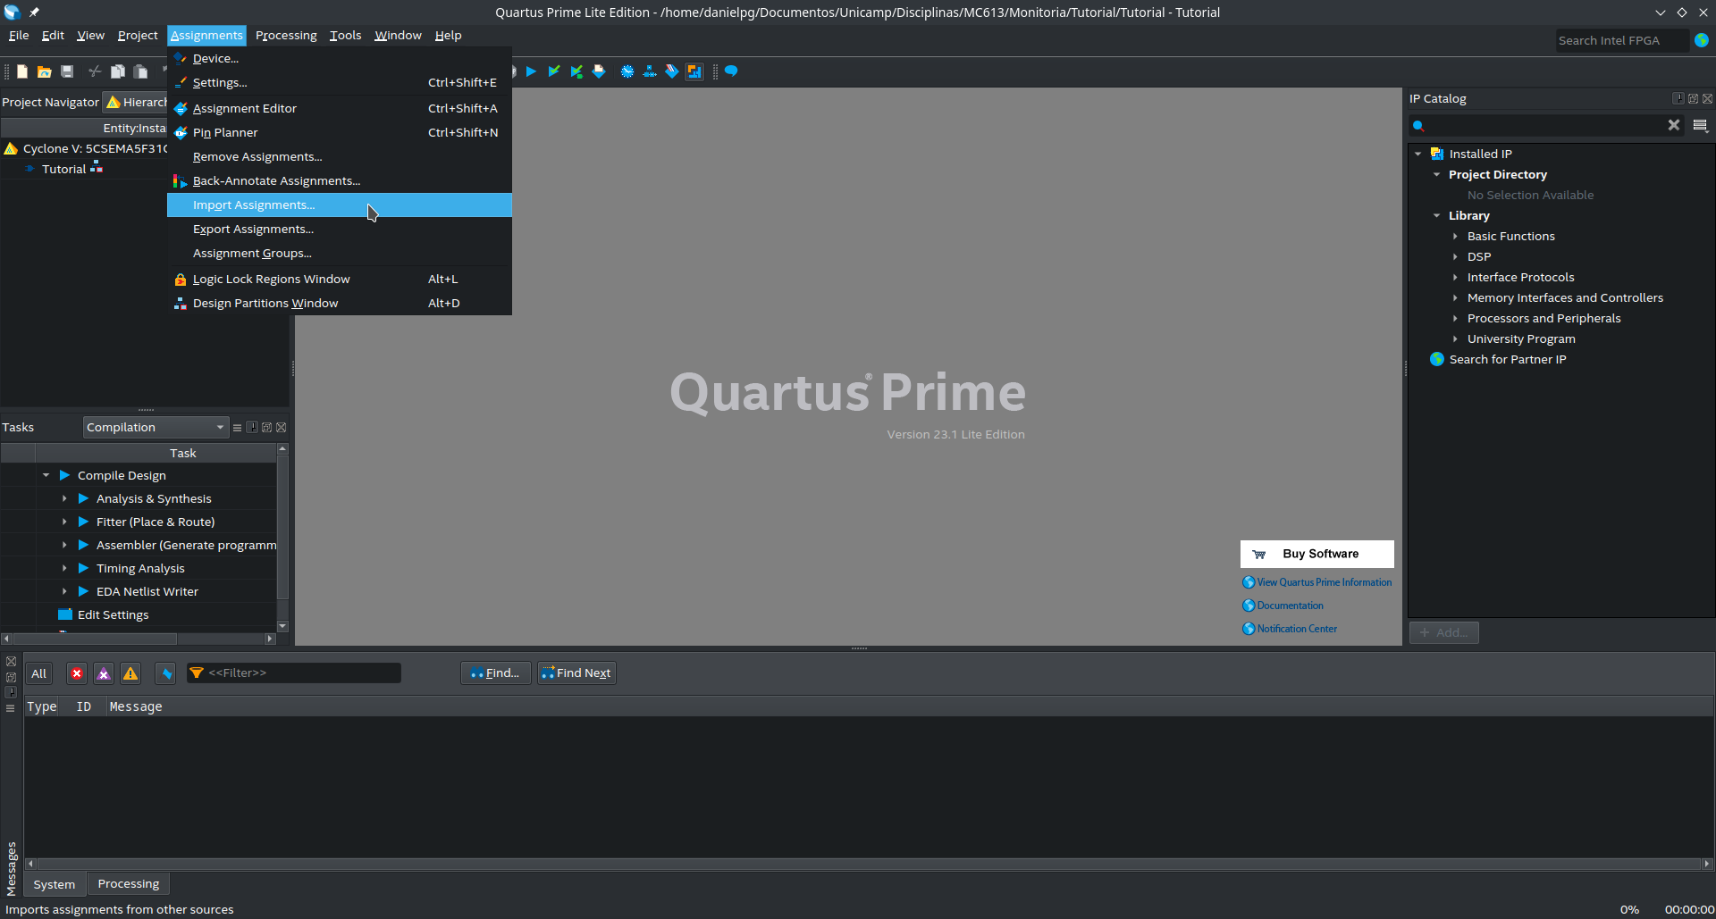This screenshot has width=1716, height=919.
Task: Toggle the purple critical warning filter
Action: pos(104,674)
